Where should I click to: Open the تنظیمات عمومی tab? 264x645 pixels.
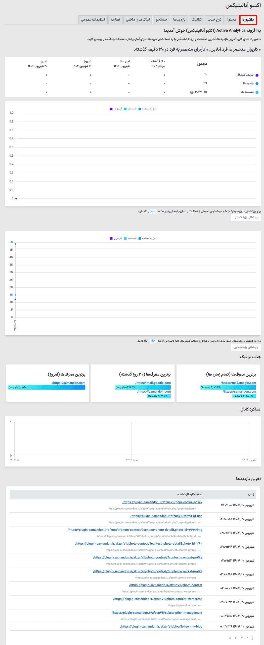click(x=93, y=20)
